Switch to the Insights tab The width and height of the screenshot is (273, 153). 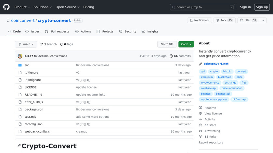150,31
